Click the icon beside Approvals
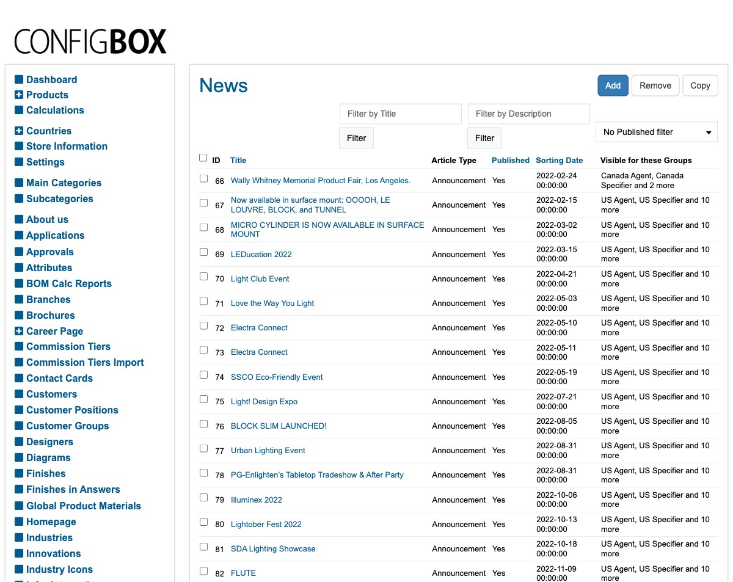This screenshot has width=733, height=582. [x=19, y=252]
